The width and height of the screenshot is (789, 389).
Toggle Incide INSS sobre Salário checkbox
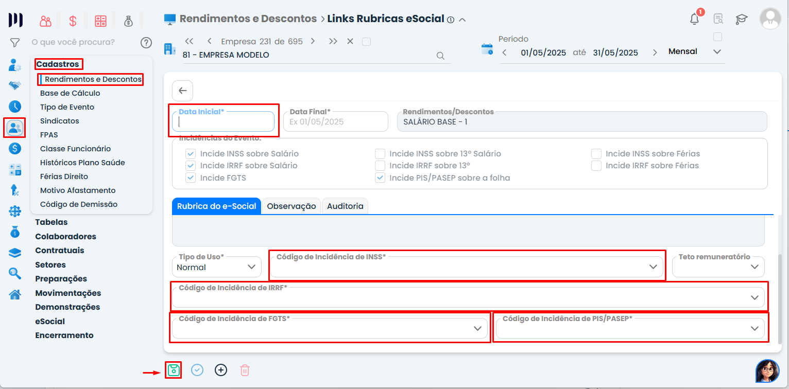(x=191, y=154)
